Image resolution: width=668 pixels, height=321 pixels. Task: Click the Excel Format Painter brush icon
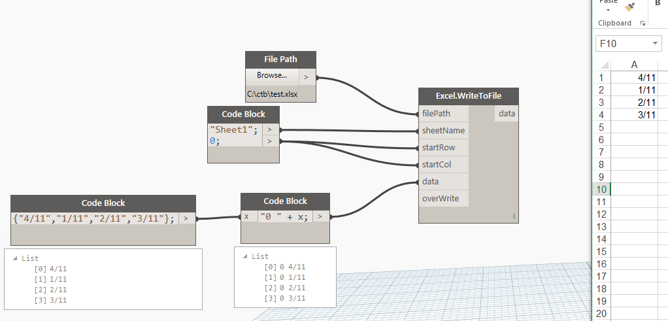(629, 7)
